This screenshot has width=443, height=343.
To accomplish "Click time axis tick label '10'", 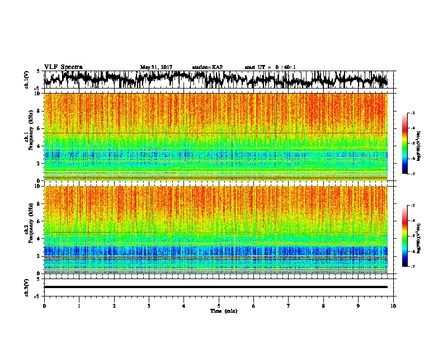I will [x=393, y=305].
